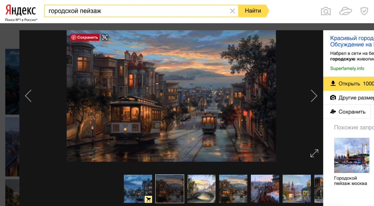The image size is (374, 206).
Task: Click the Найти search button
Action: click(253, 11)
